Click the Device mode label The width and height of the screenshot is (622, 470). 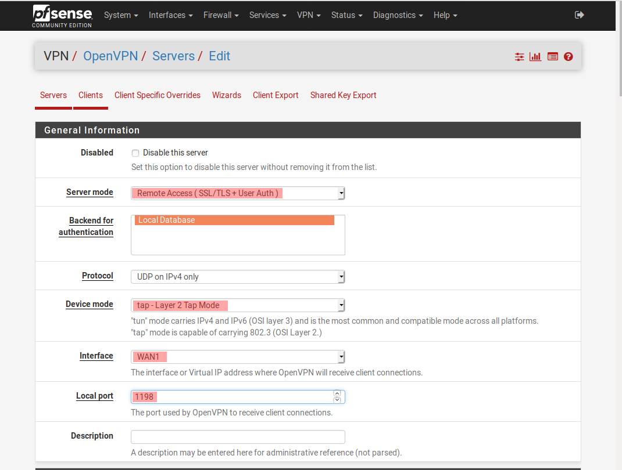click(90, 304)
